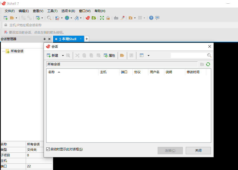Uncheck show this dialog at startup
Viewport: 238px width, 170px height.
48,149
